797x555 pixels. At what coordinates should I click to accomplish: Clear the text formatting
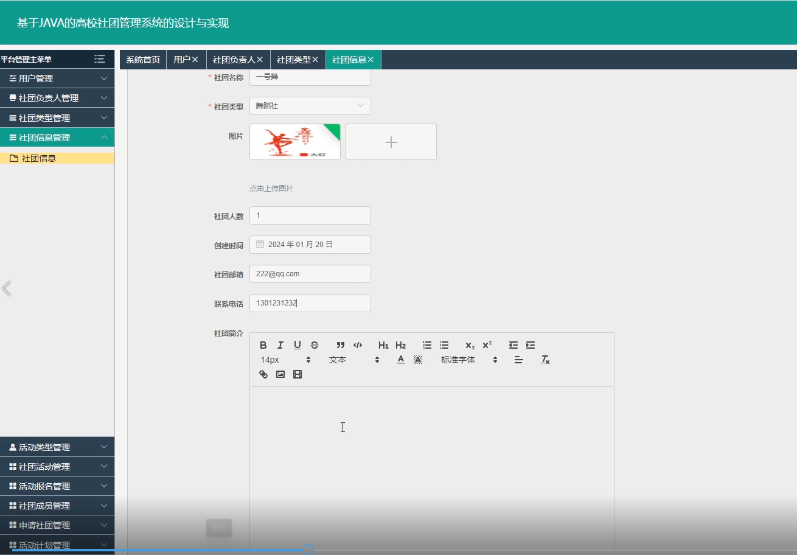pos(546,360)
